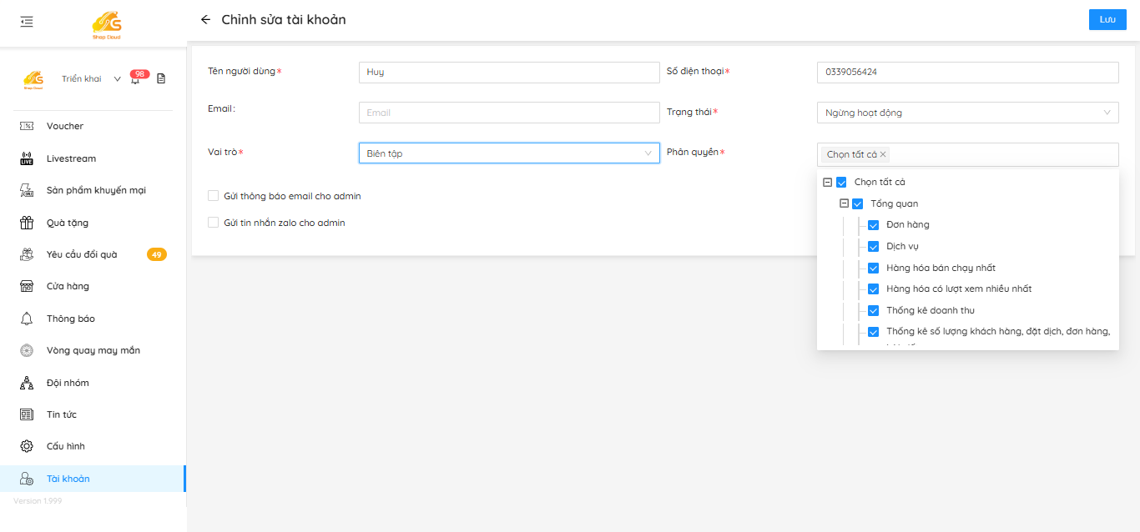The image size is (1140, 532).
Task: Go to Yêu cầu đổi quà menu
Action: click(x=82, y=254)
